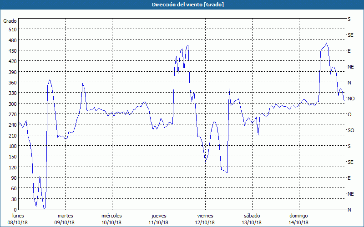This screenshot has height=227, width=364.
Task: Pick the "240" y-axis value
Action: point(13,125)
